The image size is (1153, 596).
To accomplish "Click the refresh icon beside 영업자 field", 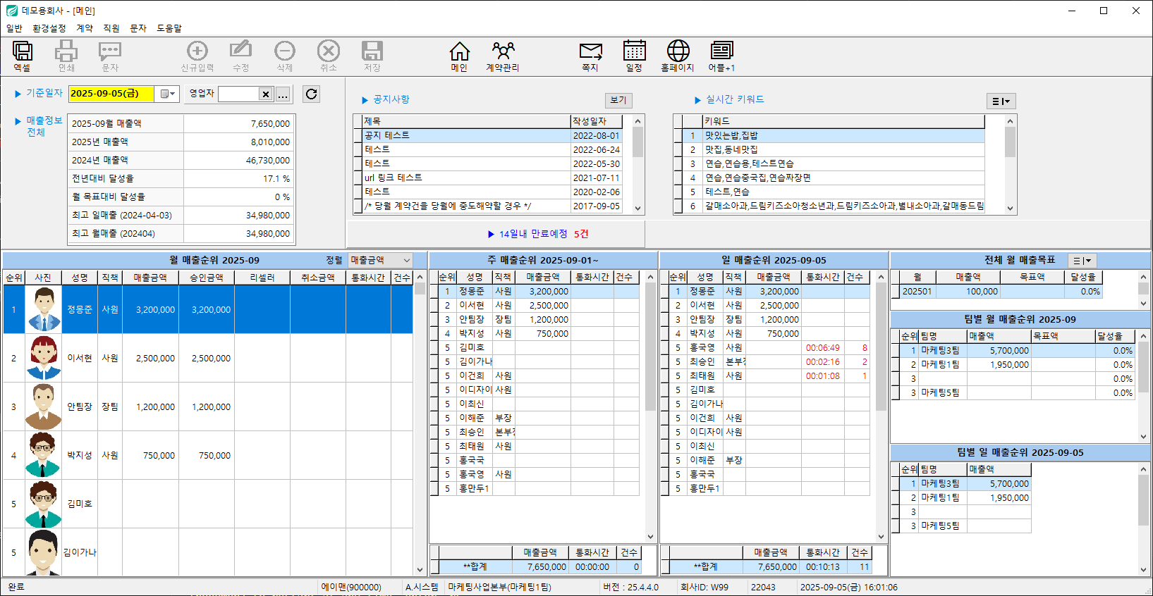I will [x=311, y=94].
